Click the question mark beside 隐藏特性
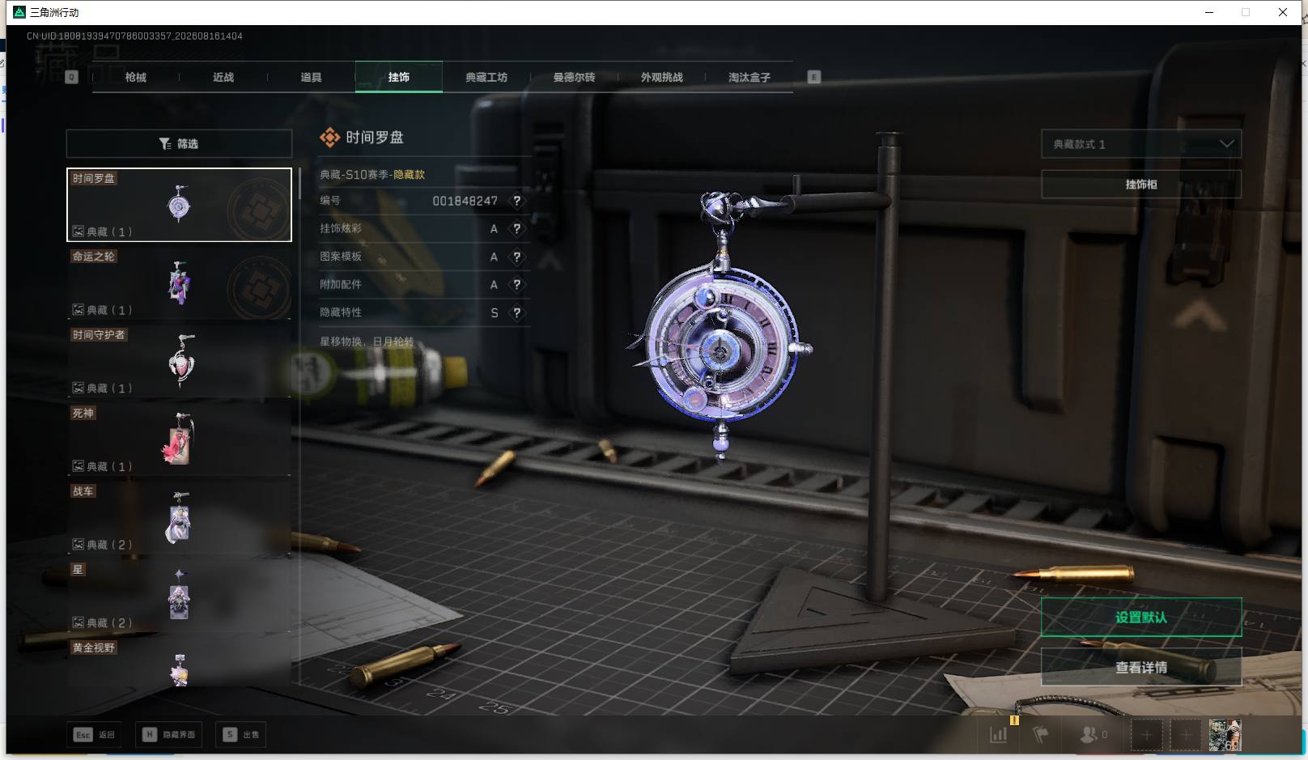Viewport: 1308px width, 760px height. 516,312
